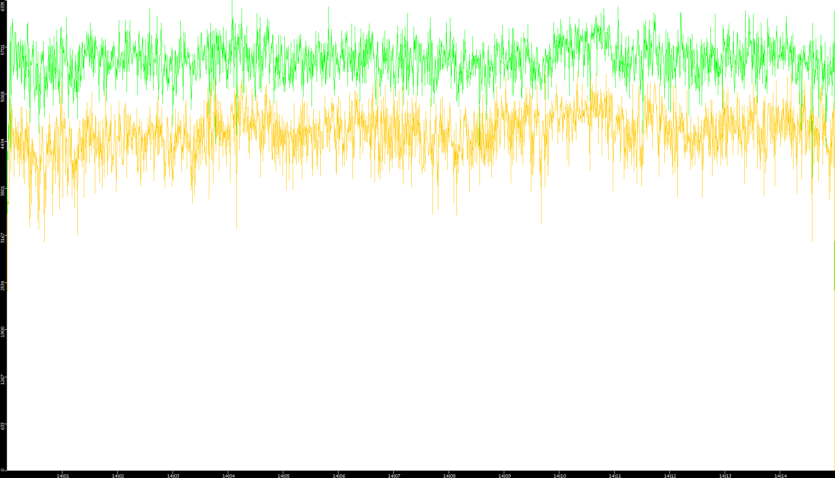Click the 14:11 time axis label

[615, 475]
